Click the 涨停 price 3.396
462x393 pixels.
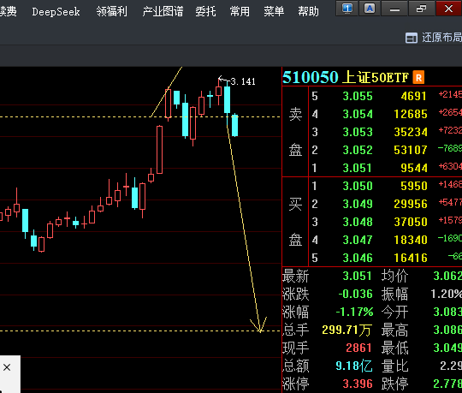(358, 384)
